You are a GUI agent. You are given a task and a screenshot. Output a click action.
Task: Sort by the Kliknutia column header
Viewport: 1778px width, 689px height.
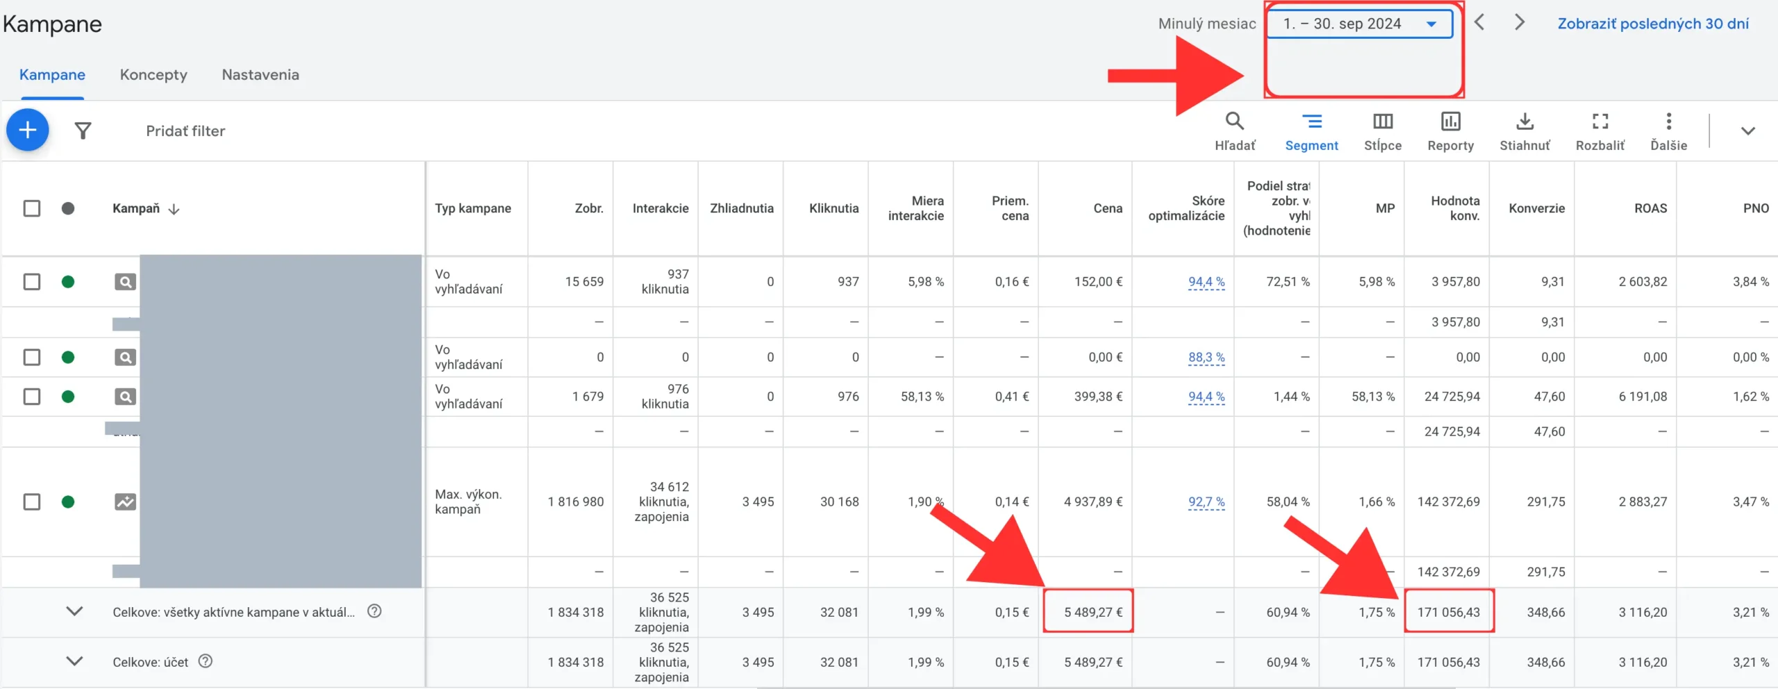point(833,208)
